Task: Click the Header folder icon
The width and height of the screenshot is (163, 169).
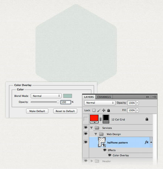Action: (97, 161)
